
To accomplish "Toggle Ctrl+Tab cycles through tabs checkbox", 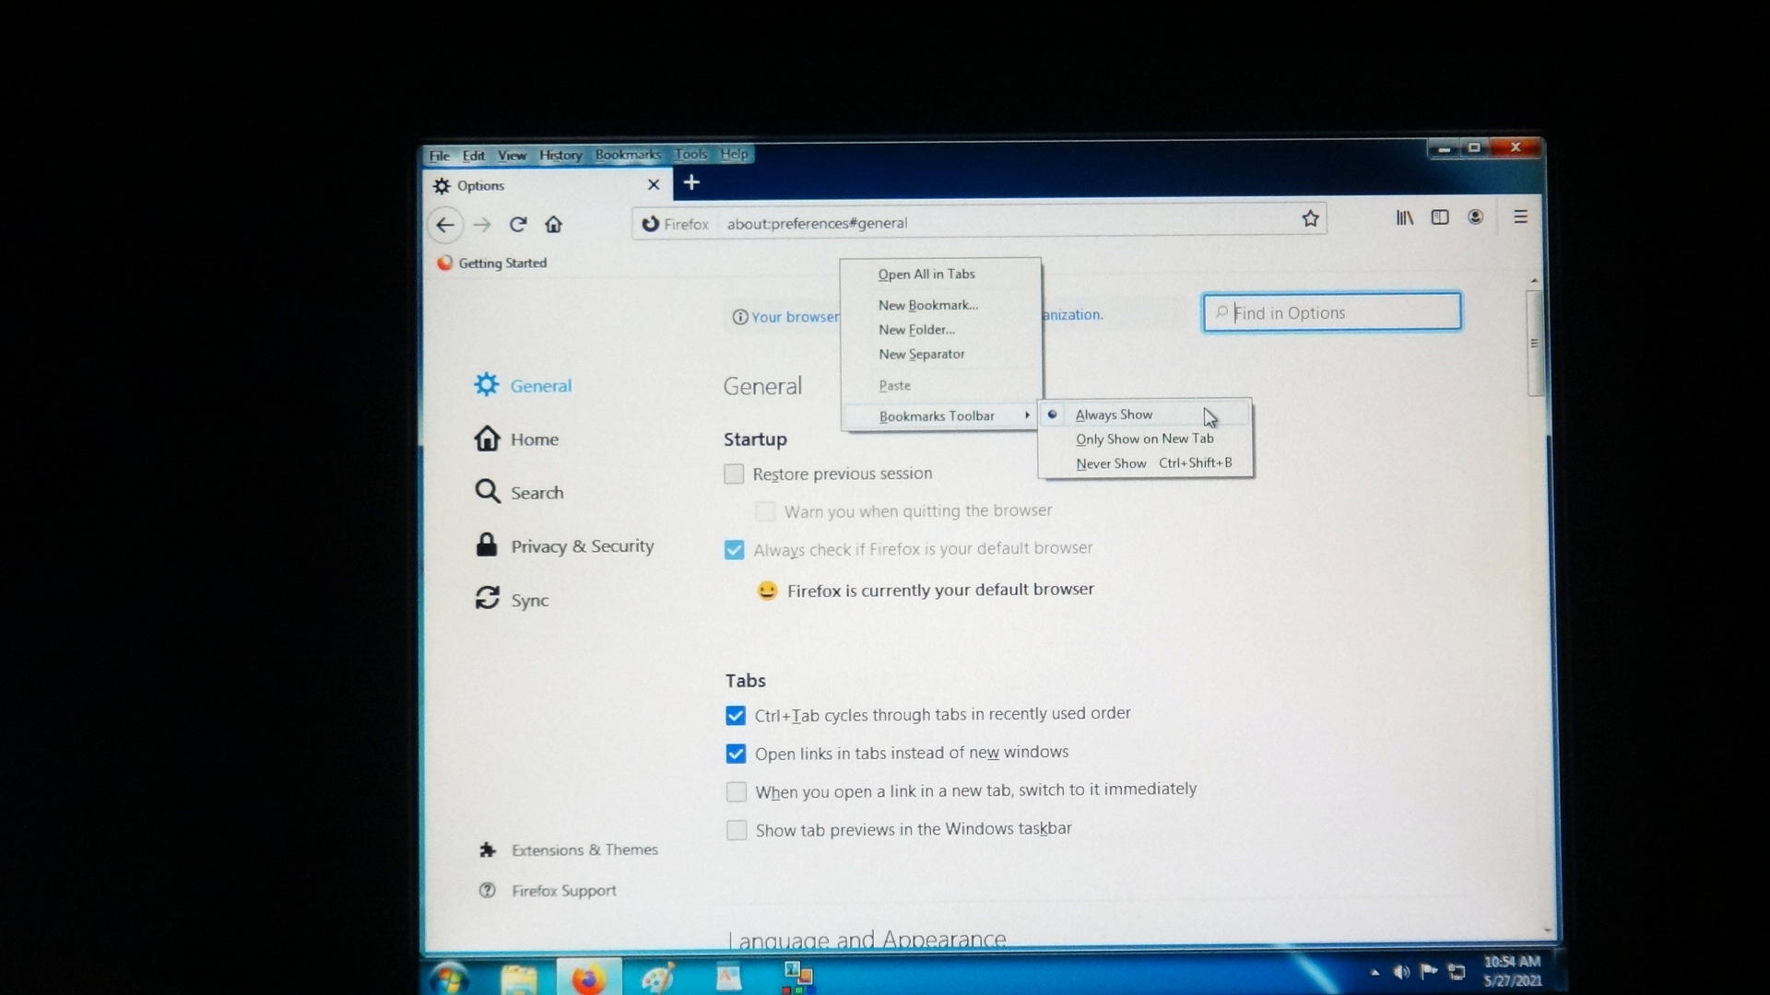I will (735, 716).
